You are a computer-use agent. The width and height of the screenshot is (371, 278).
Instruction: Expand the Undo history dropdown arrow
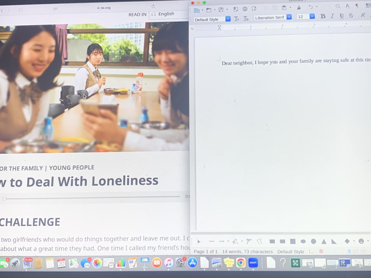[317, 7]
